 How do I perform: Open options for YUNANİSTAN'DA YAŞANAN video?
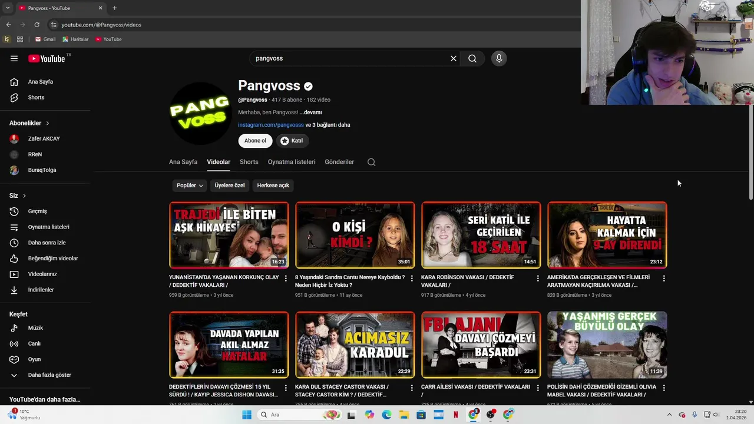pos(286,278)
